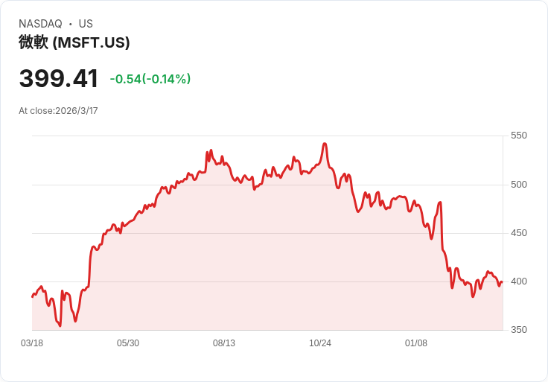This screenshot has width=548, height=382.
Task: Select the 08/13 date on the x-axis
Action: [224, 343]
